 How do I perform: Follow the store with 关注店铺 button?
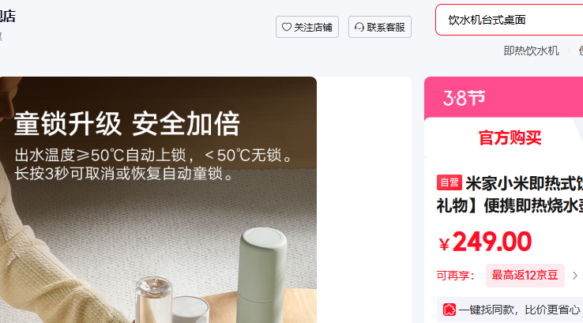pyautogui.click(x=307, y=27)
